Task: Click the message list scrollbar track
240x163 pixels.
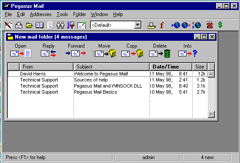Action: pos(211,95)
